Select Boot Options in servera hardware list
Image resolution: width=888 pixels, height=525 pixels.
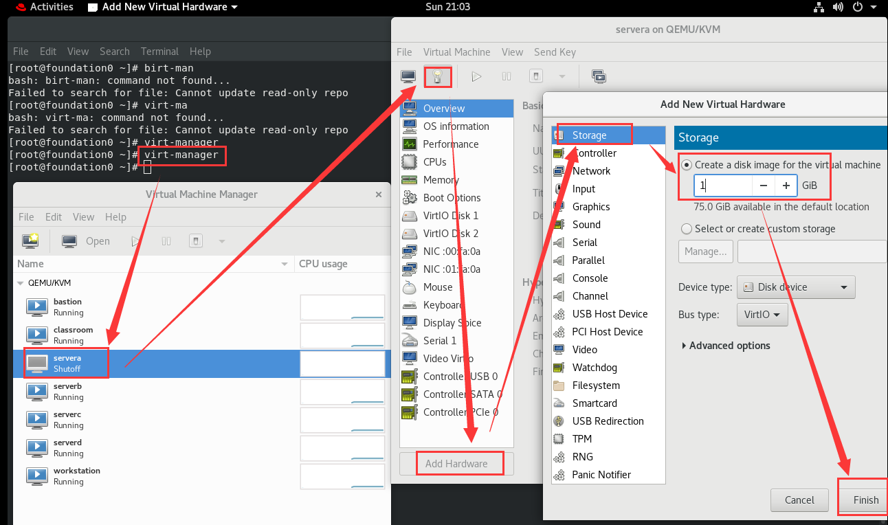coord(457,198)
